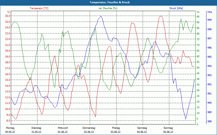Click the '8,0' temperature axis value
This screenshot has height=135, width=217.
tap(8, 120)
